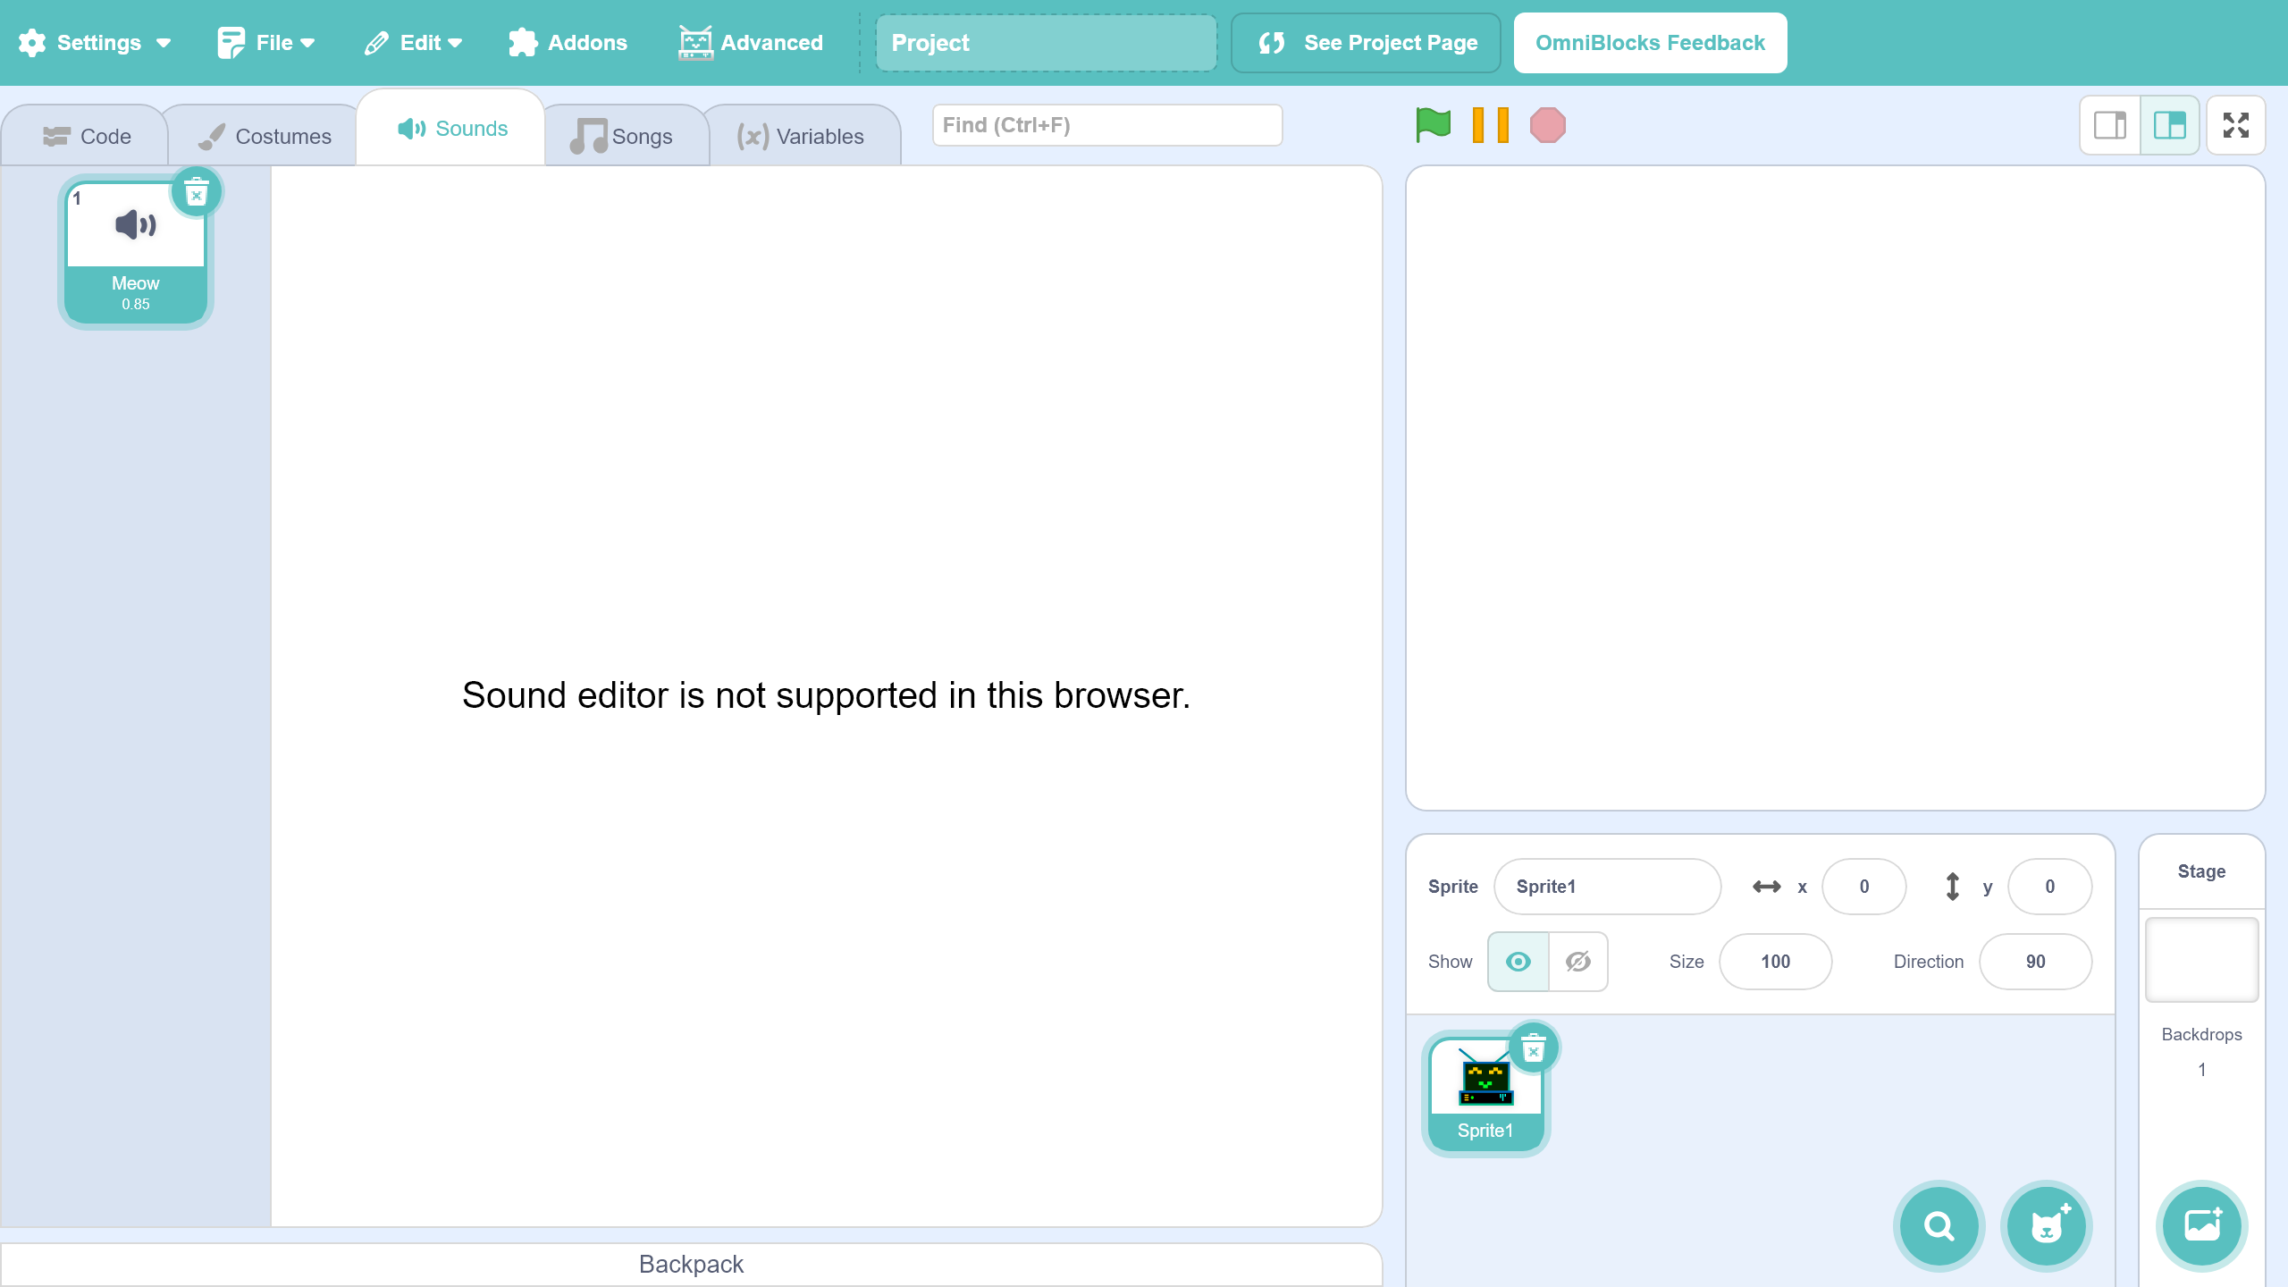The image size is (2288, 1287).
Task: Click See Project Page button
Action: pyautogui.click(x=1367, y=43)
